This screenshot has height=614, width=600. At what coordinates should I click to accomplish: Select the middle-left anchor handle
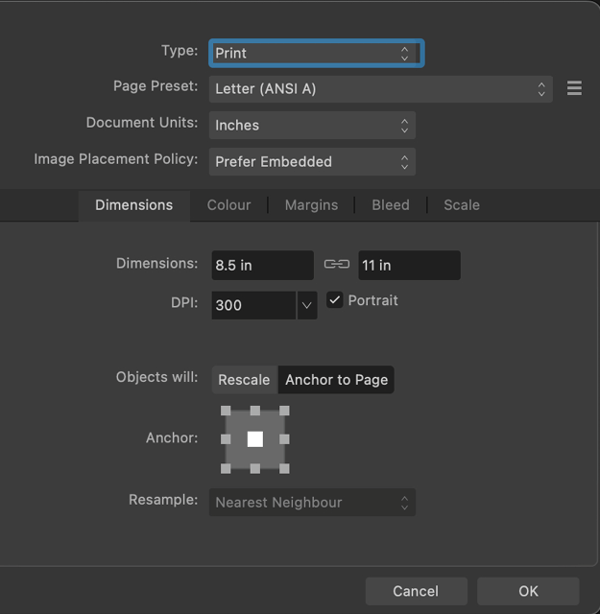pos(227,439)
